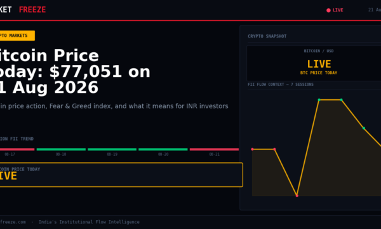This screenshot has height=229, width=381.
Task: Click India's Institutional Flow Intelligence footer text
Action: pos(89,222)
